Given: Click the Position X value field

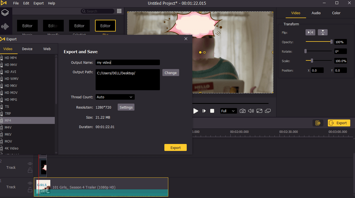Looking at the screenshot, I should 317,70.
